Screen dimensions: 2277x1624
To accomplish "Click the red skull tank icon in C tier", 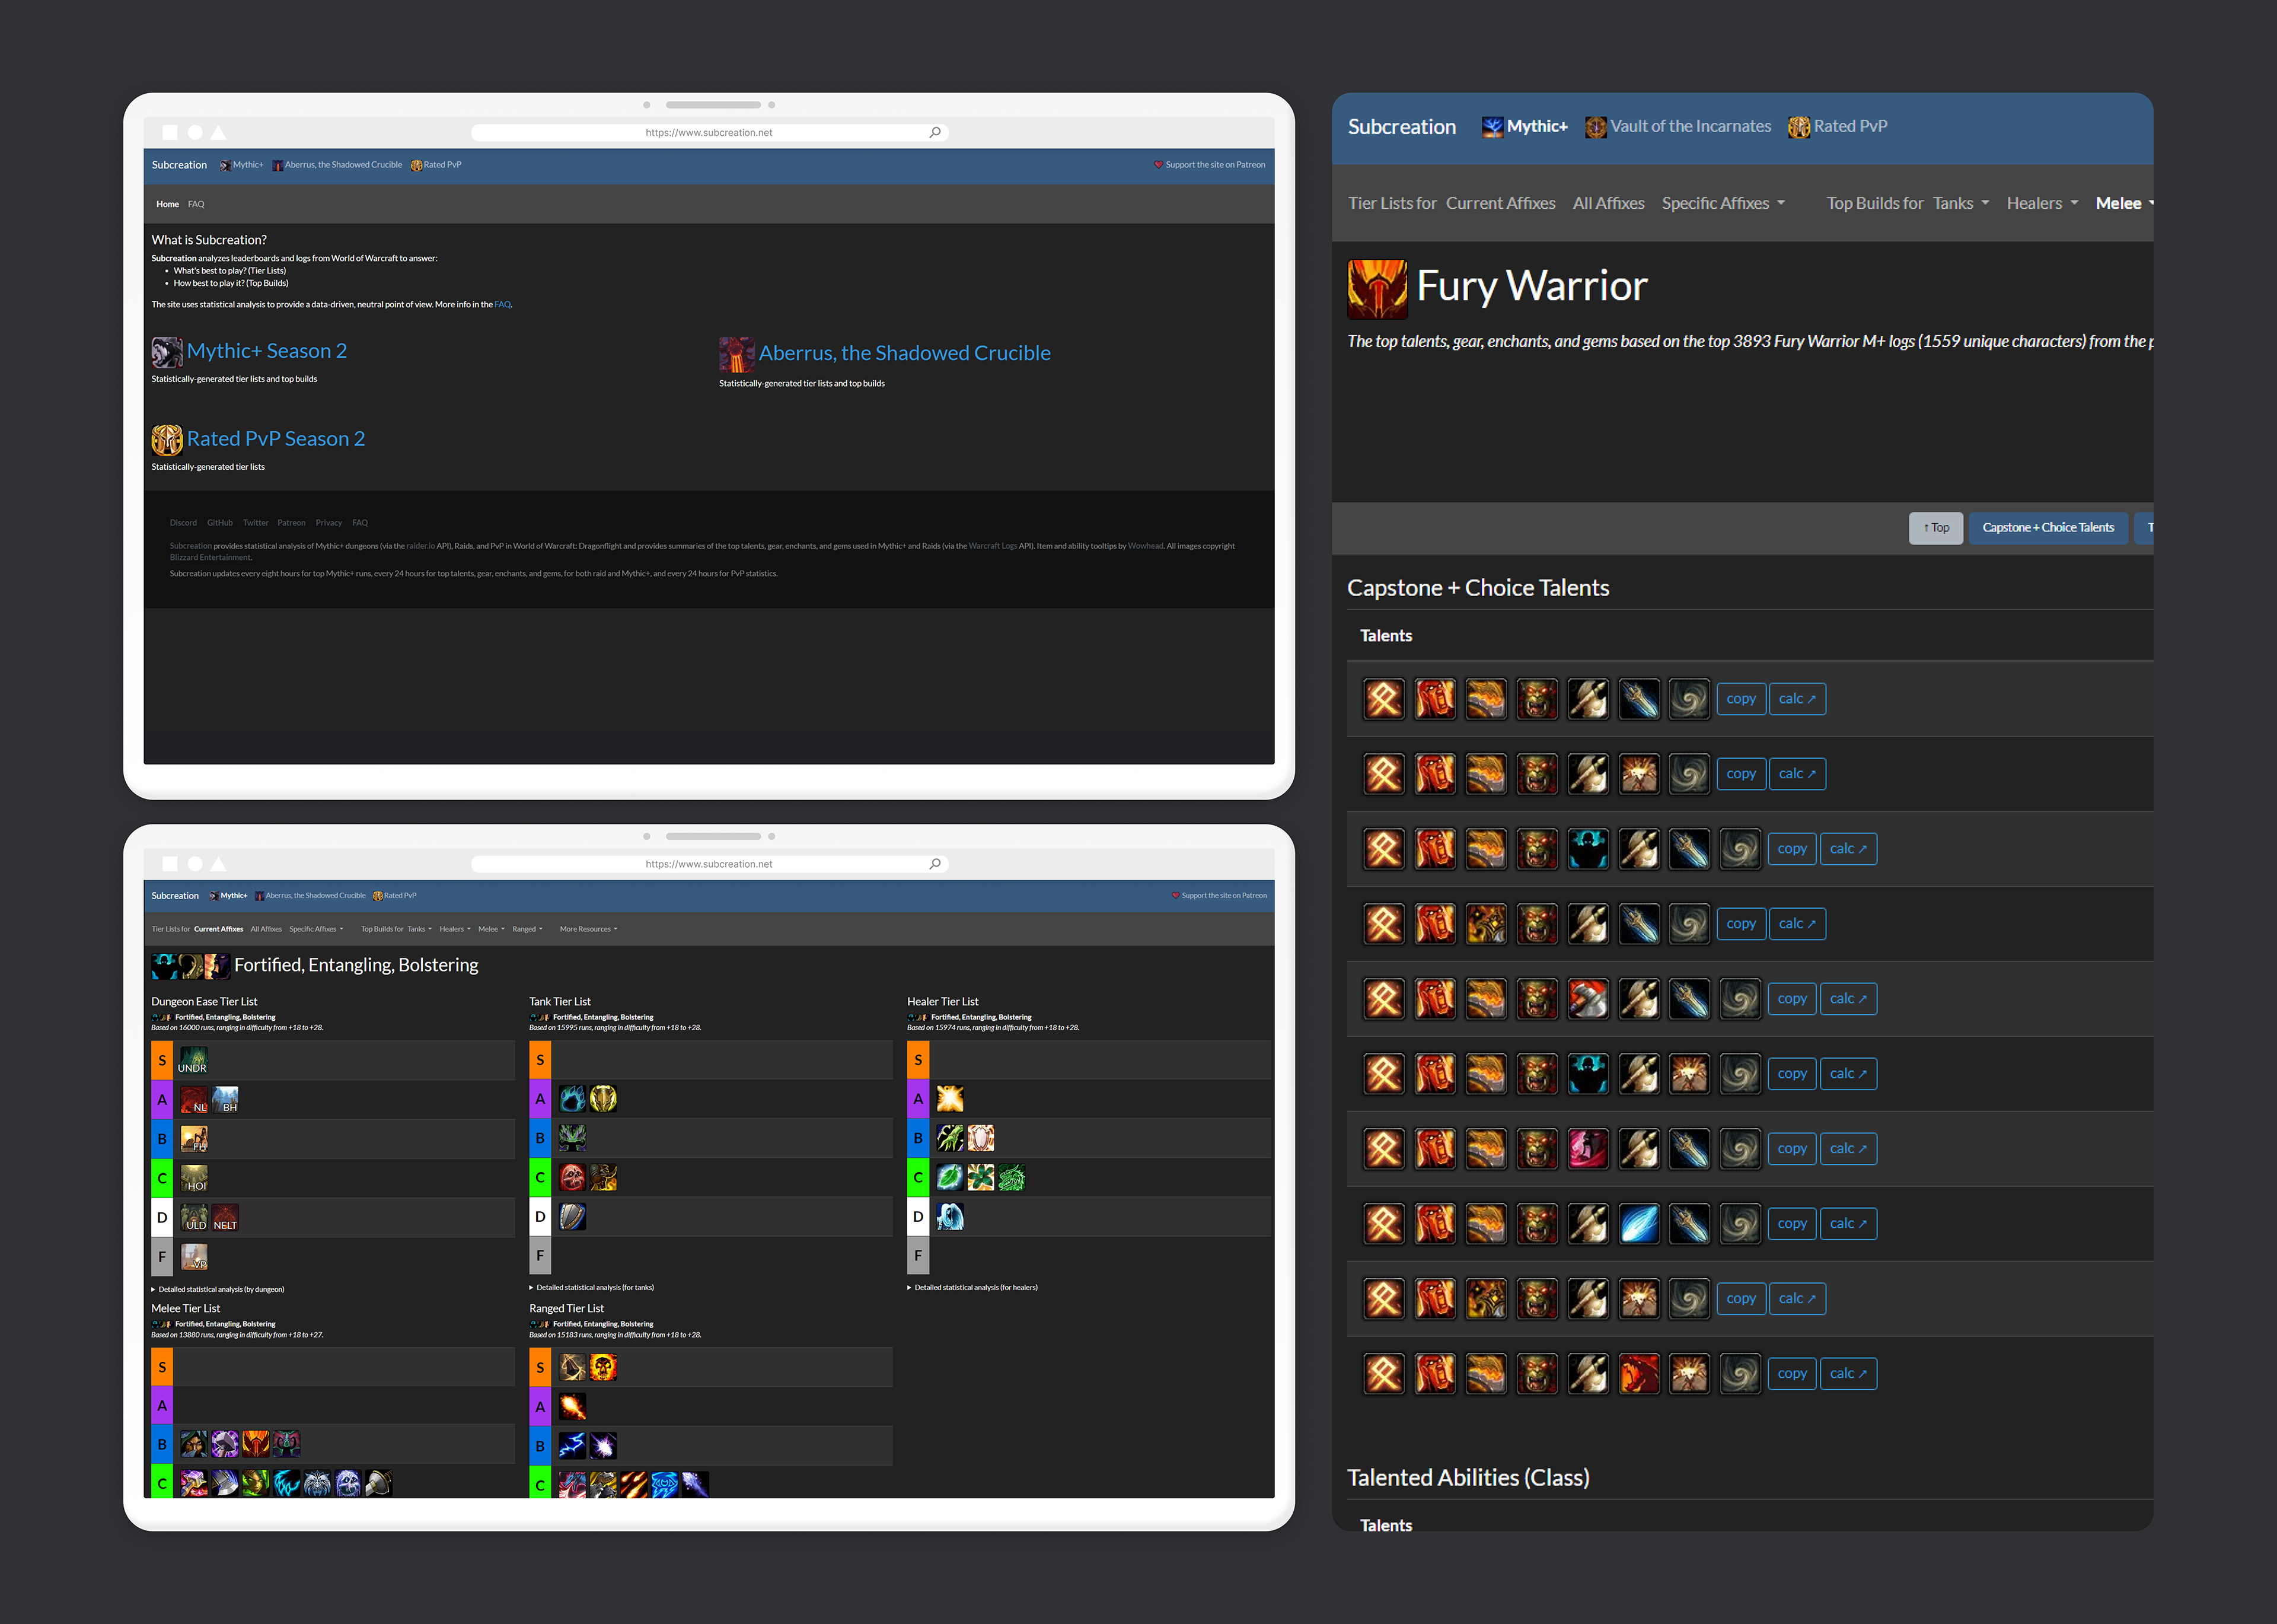I will [x=572, y=1178].
